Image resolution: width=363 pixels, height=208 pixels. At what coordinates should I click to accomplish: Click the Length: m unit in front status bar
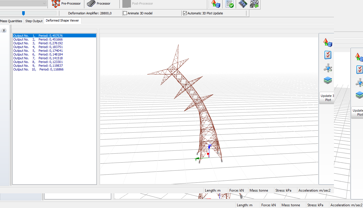[213, 190]
